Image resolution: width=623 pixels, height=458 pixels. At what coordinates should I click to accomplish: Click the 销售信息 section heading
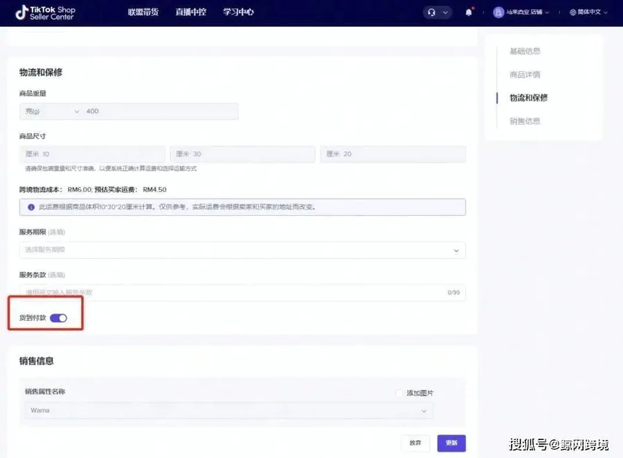click(x=37, y=360)
